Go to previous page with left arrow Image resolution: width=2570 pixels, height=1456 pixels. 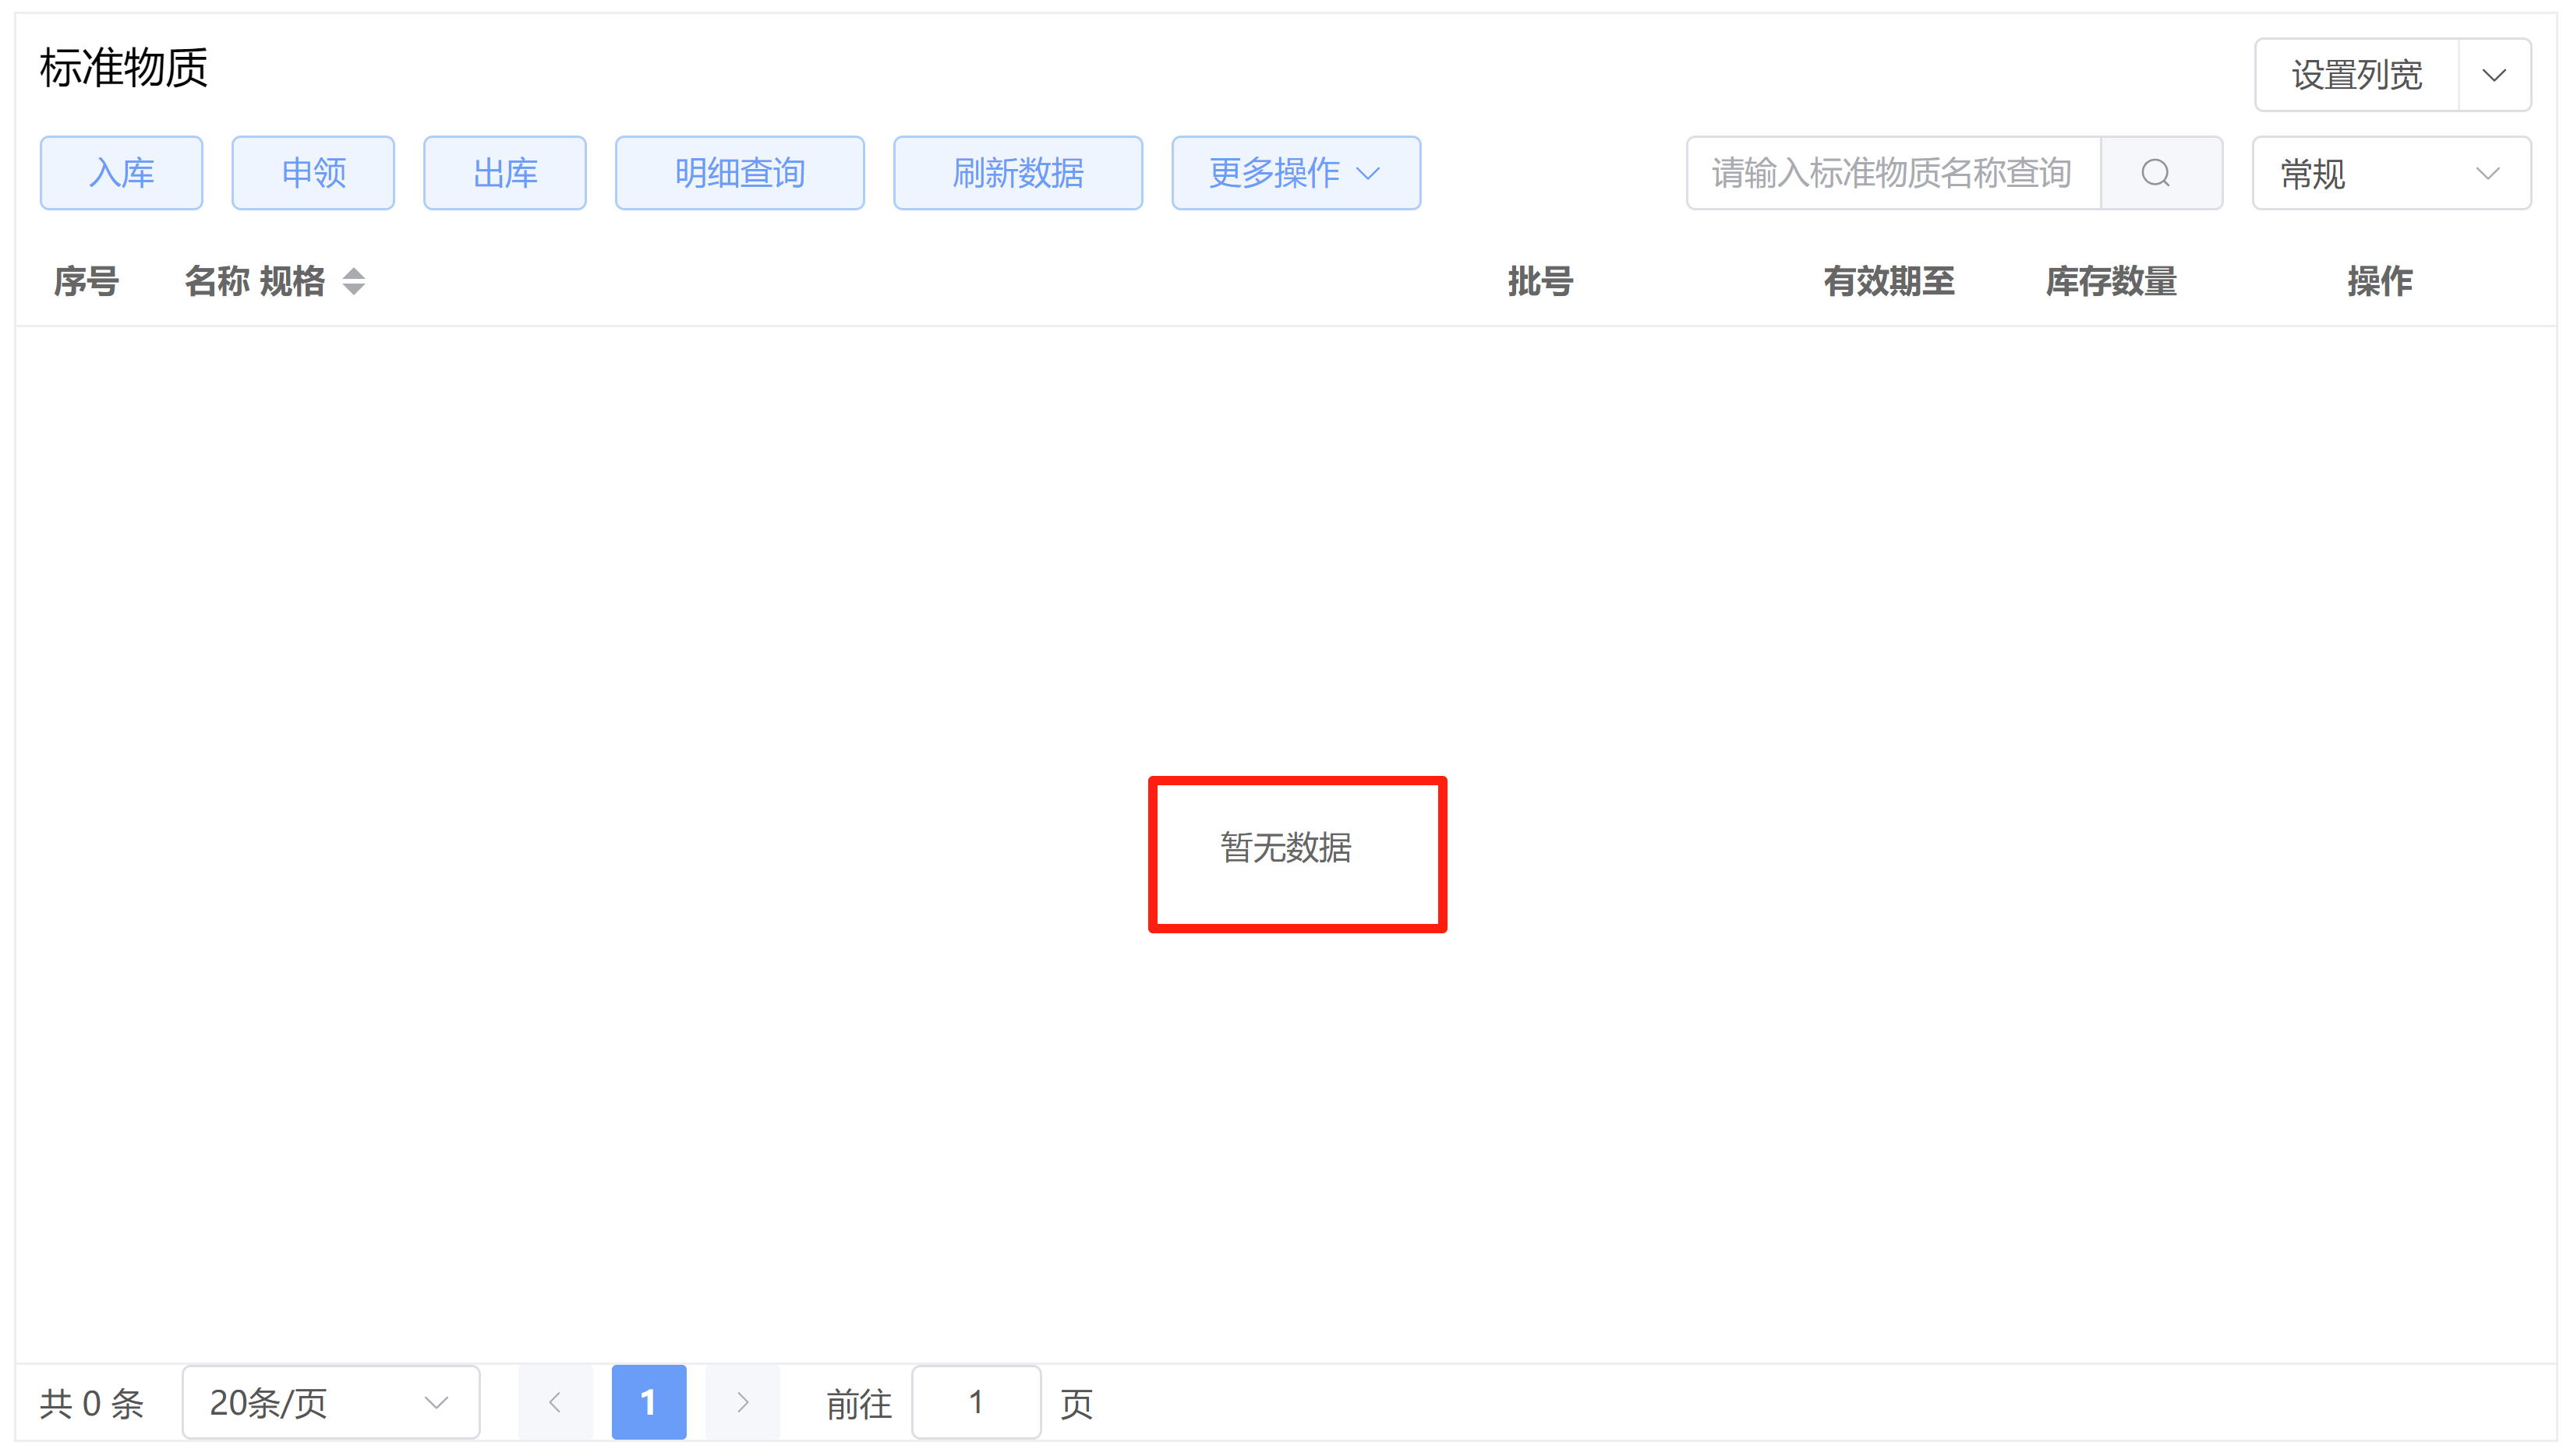(x=555, y=1401)
